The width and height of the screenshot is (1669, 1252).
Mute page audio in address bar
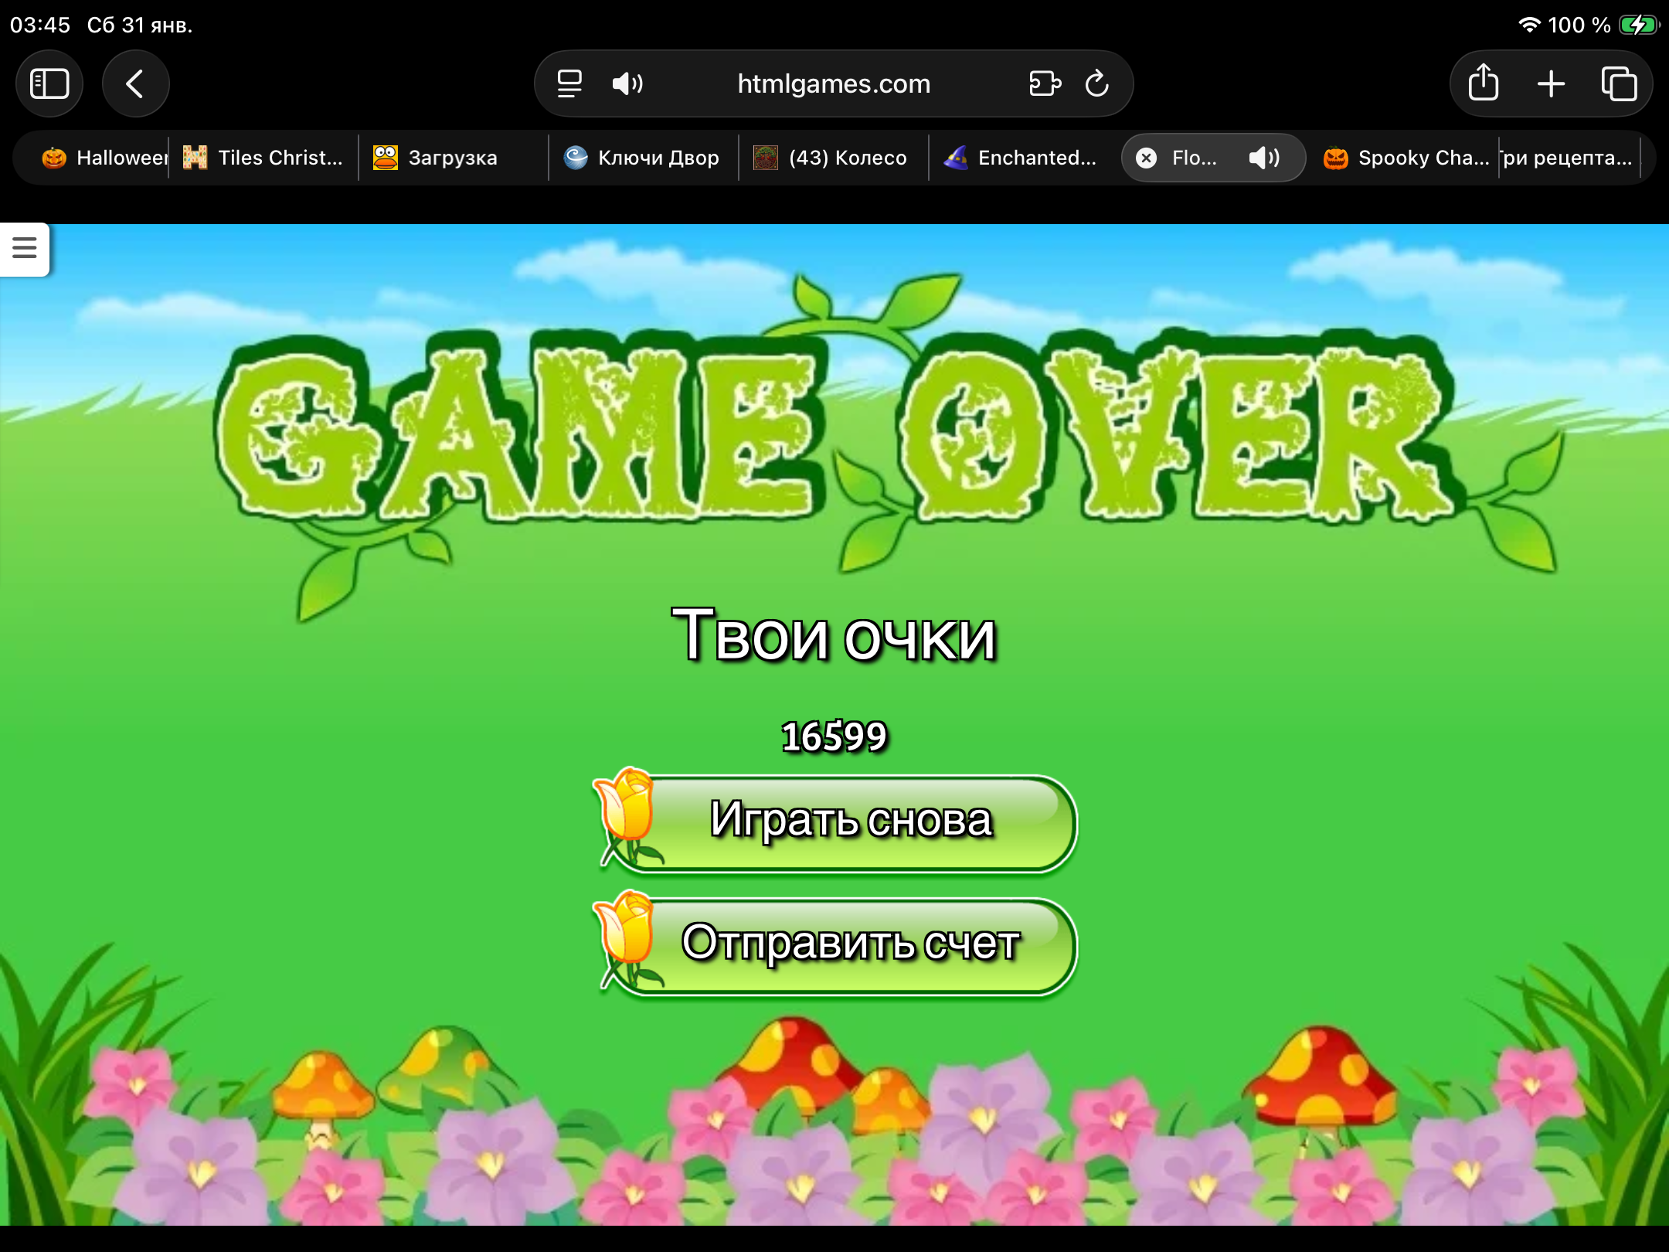[627, 83]
